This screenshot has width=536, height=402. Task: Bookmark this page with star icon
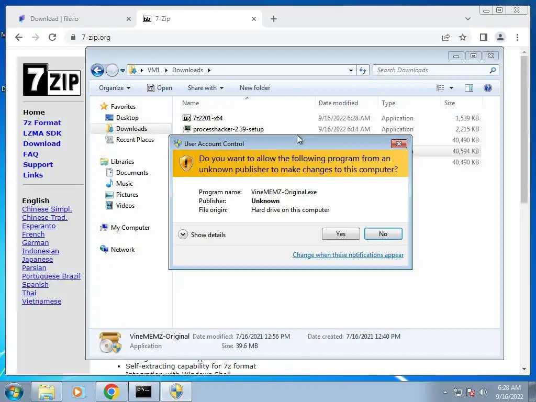click(x=463, y=37)
